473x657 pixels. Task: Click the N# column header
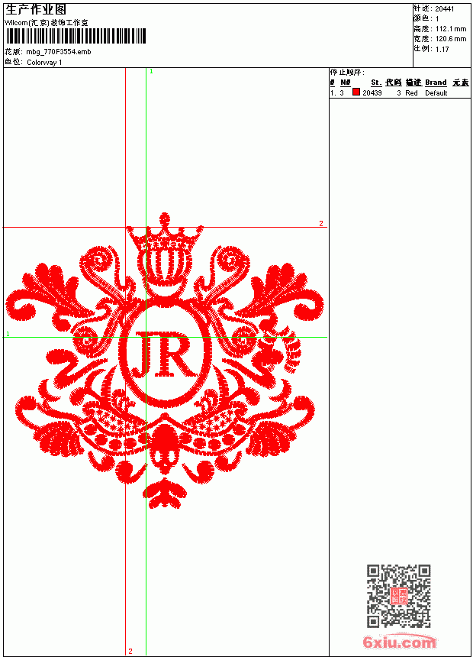click(x=346, y=83)
